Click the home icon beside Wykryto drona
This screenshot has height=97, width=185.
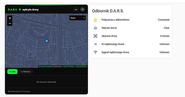click(95, 28)
